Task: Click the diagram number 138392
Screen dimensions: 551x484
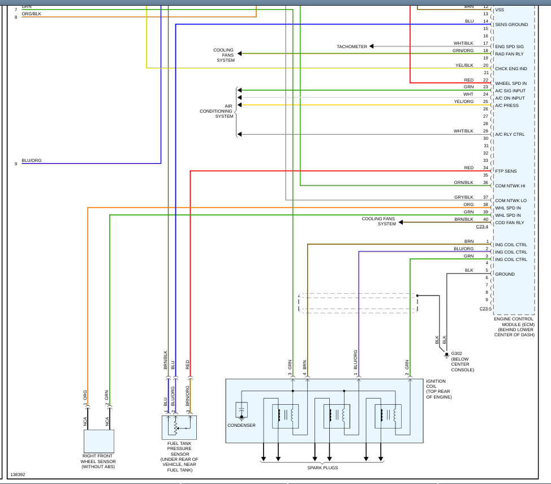Action: [x=18, y=475]
